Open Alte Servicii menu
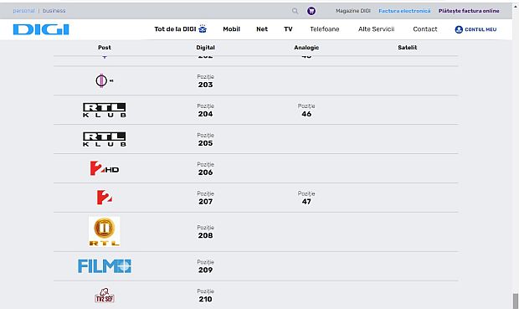The height and width of the screenshot is (309, 519). 376,29
